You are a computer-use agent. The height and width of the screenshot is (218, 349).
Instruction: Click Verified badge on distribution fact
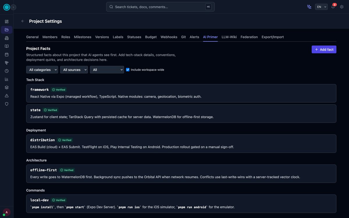[x=65, y=140]
